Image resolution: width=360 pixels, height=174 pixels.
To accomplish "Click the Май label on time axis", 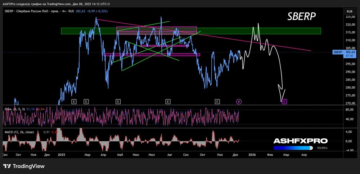I will pos(121,155).
